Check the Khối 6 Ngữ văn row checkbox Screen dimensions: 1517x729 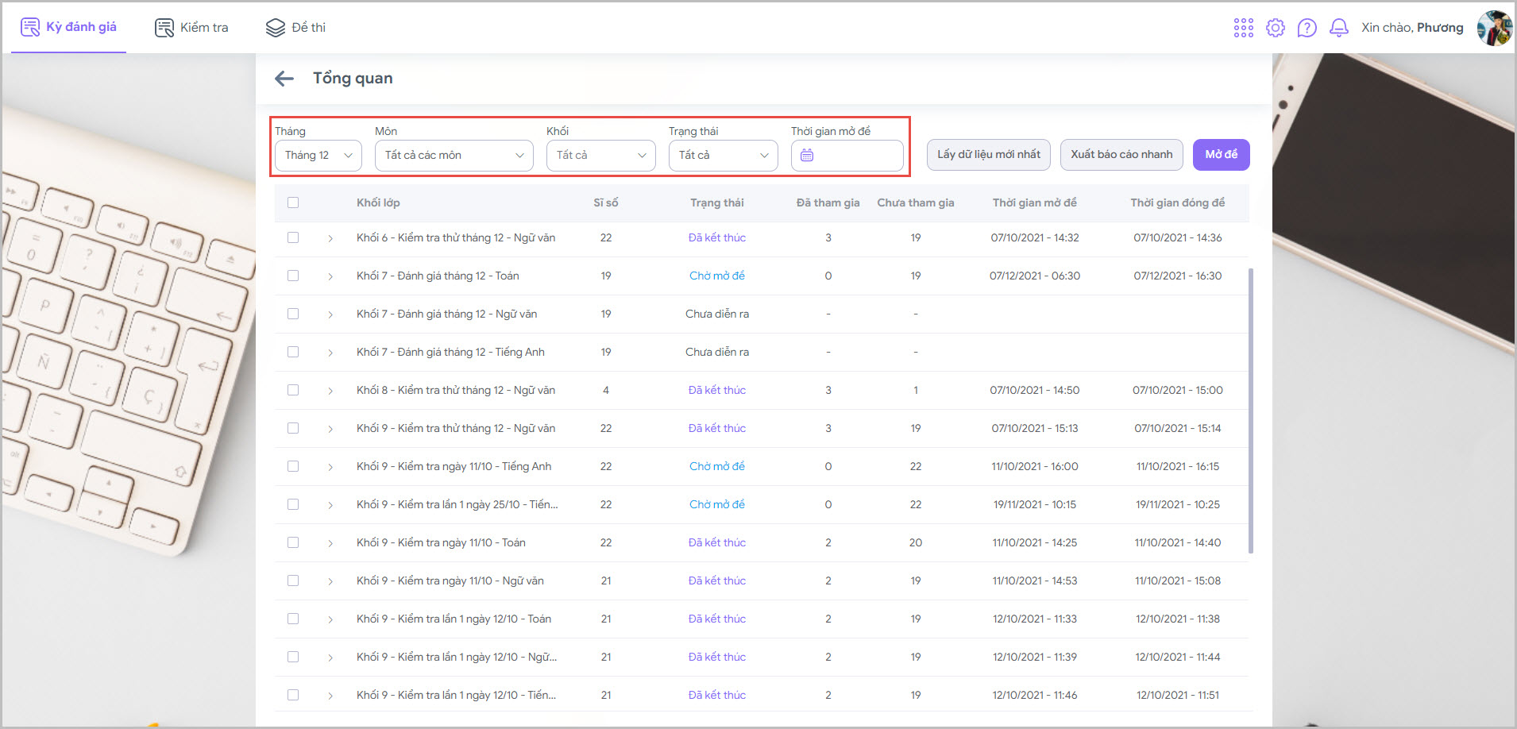[293, 237]
